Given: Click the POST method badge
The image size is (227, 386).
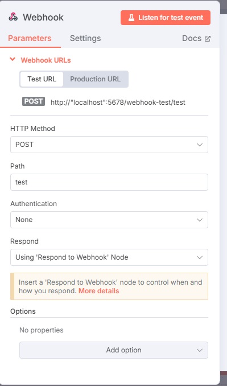Looking at the screenshot, I should (34, 101).
